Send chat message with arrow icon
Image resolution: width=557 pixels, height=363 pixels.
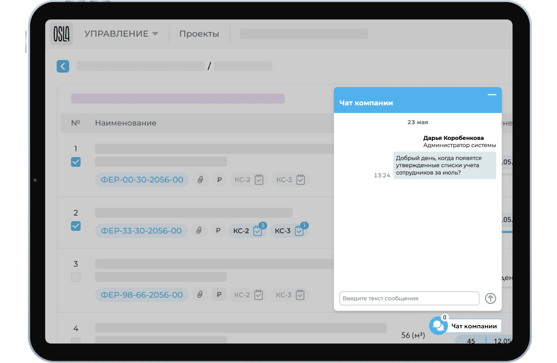[490, 298]
